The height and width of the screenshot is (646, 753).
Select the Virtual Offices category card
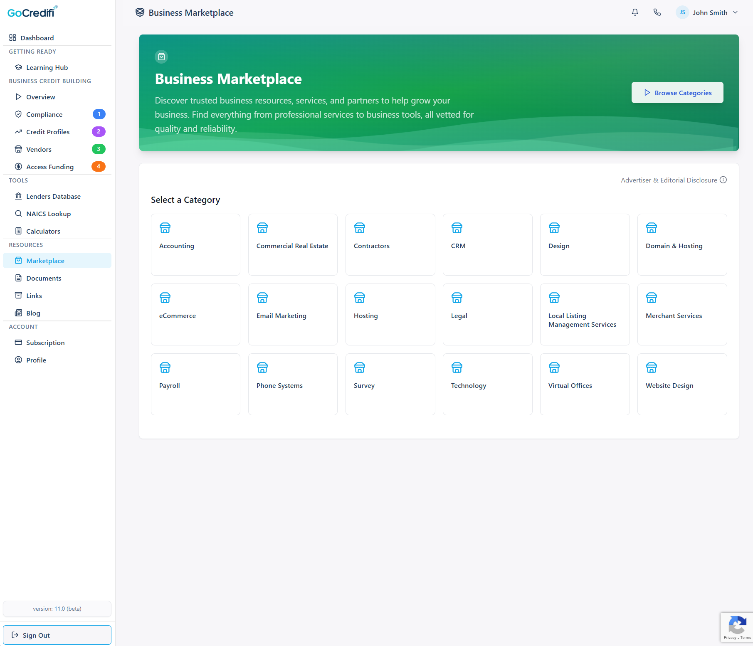(x=585, y=384)
